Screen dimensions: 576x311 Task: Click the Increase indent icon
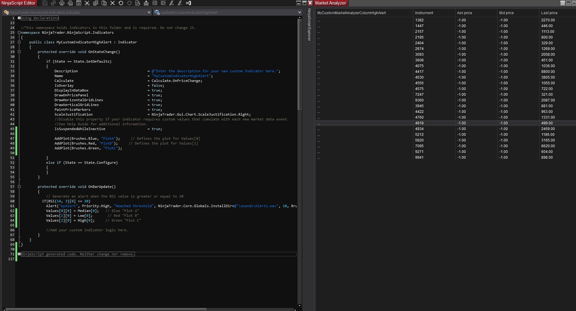[x=163, y=3]
